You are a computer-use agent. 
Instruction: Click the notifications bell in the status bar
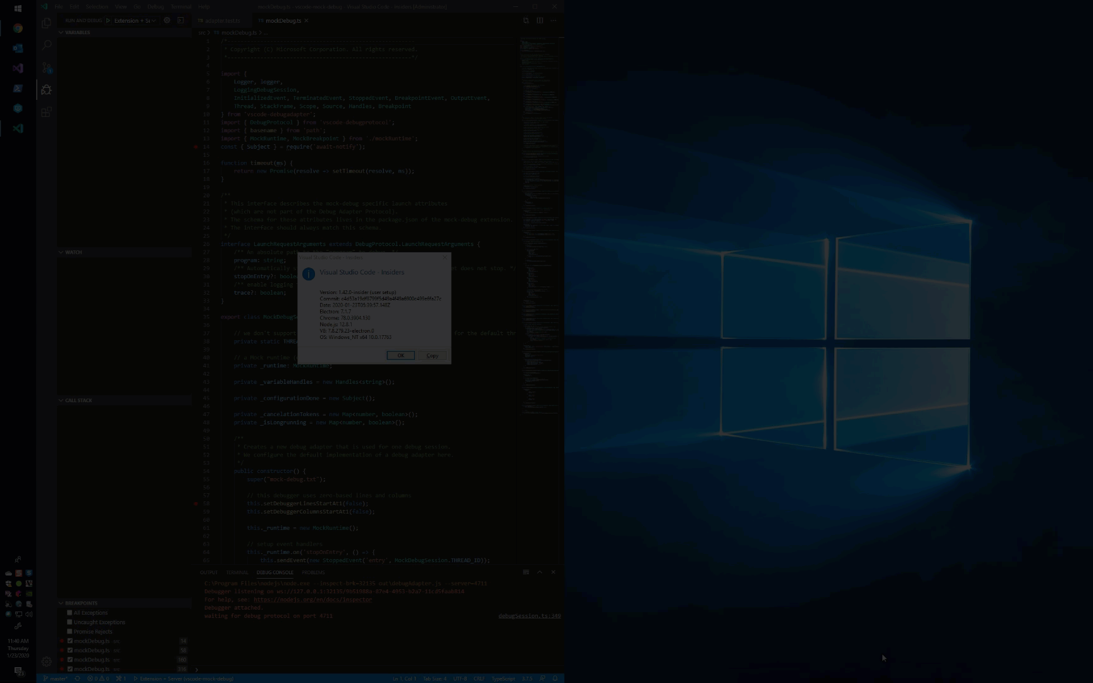click(555, 678)
